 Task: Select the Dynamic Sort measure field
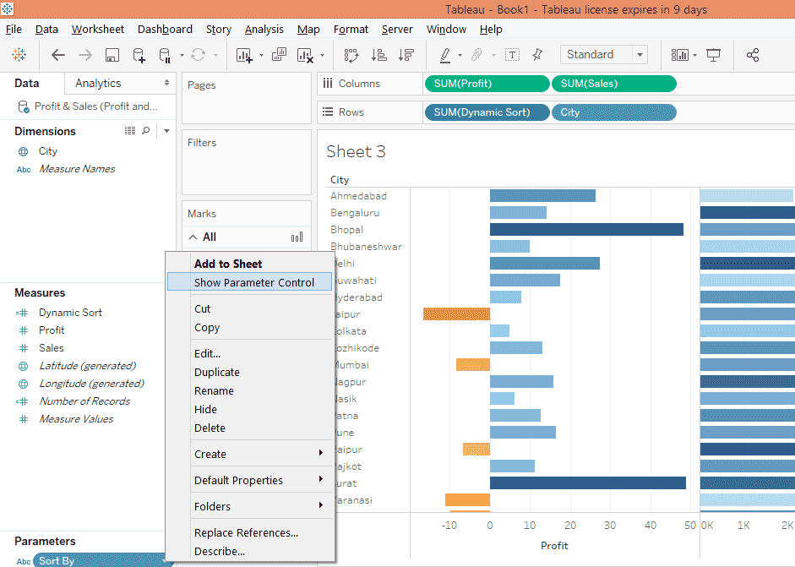tap(70, 313)
